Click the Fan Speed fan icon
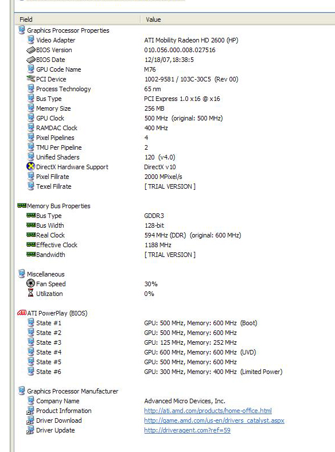 30,283
